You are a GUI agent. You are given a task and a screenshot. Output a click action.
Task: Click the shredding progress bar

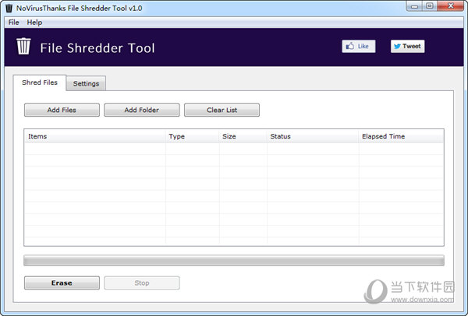(x=234, y=260)
